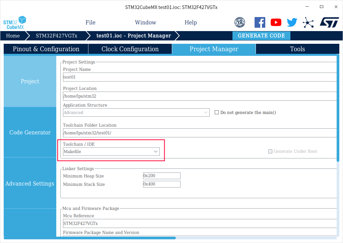Screen dimensions: 343x243
Task: Maximize the STM32CubeMX window
Action: pos(322,7)
